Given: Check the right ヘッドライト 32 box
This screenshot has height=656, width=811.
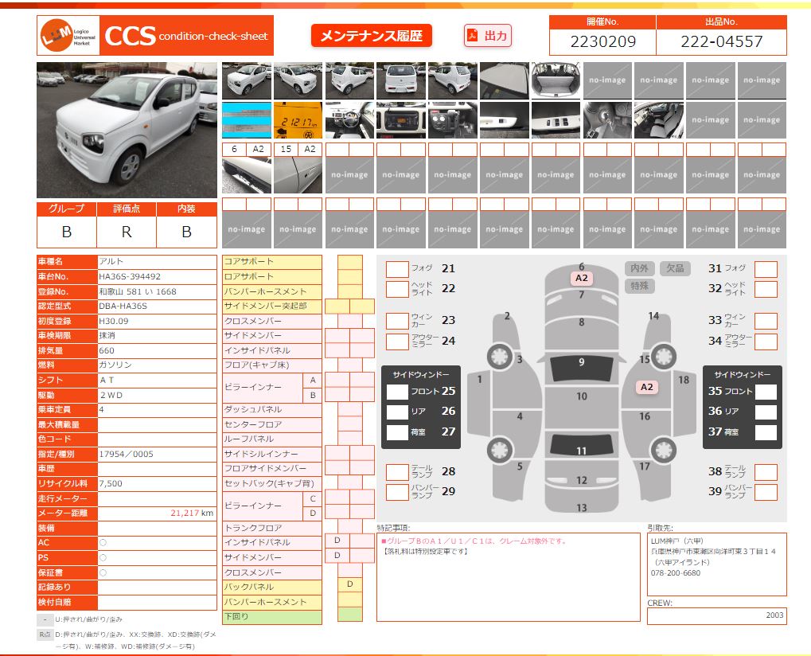Looking at the screenshot, I should [x=766, y=288].
